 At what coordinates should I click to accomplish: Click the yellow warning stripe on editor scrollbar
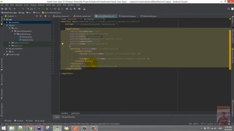coord(230,49)
